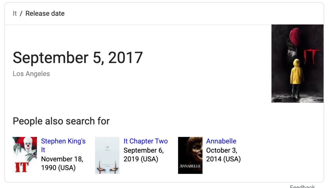Follow the "It Chapter Two" link

point(145,141)
